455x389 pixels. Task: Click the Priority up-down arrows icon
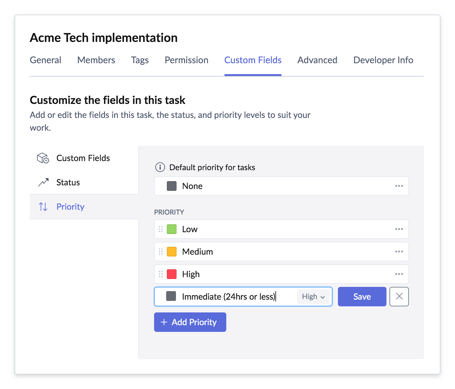click(43, 207)
